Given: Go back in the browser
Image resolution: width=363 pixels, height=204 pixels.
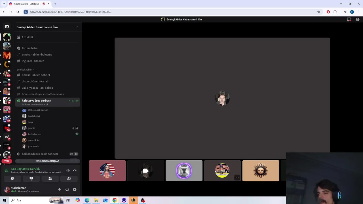Looking at the screenshot, I should coord(4,12).
